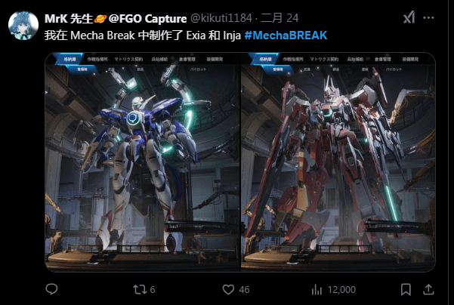Click the reply speech bubble icon
The image size is (454, 305).
pos(51,289)
